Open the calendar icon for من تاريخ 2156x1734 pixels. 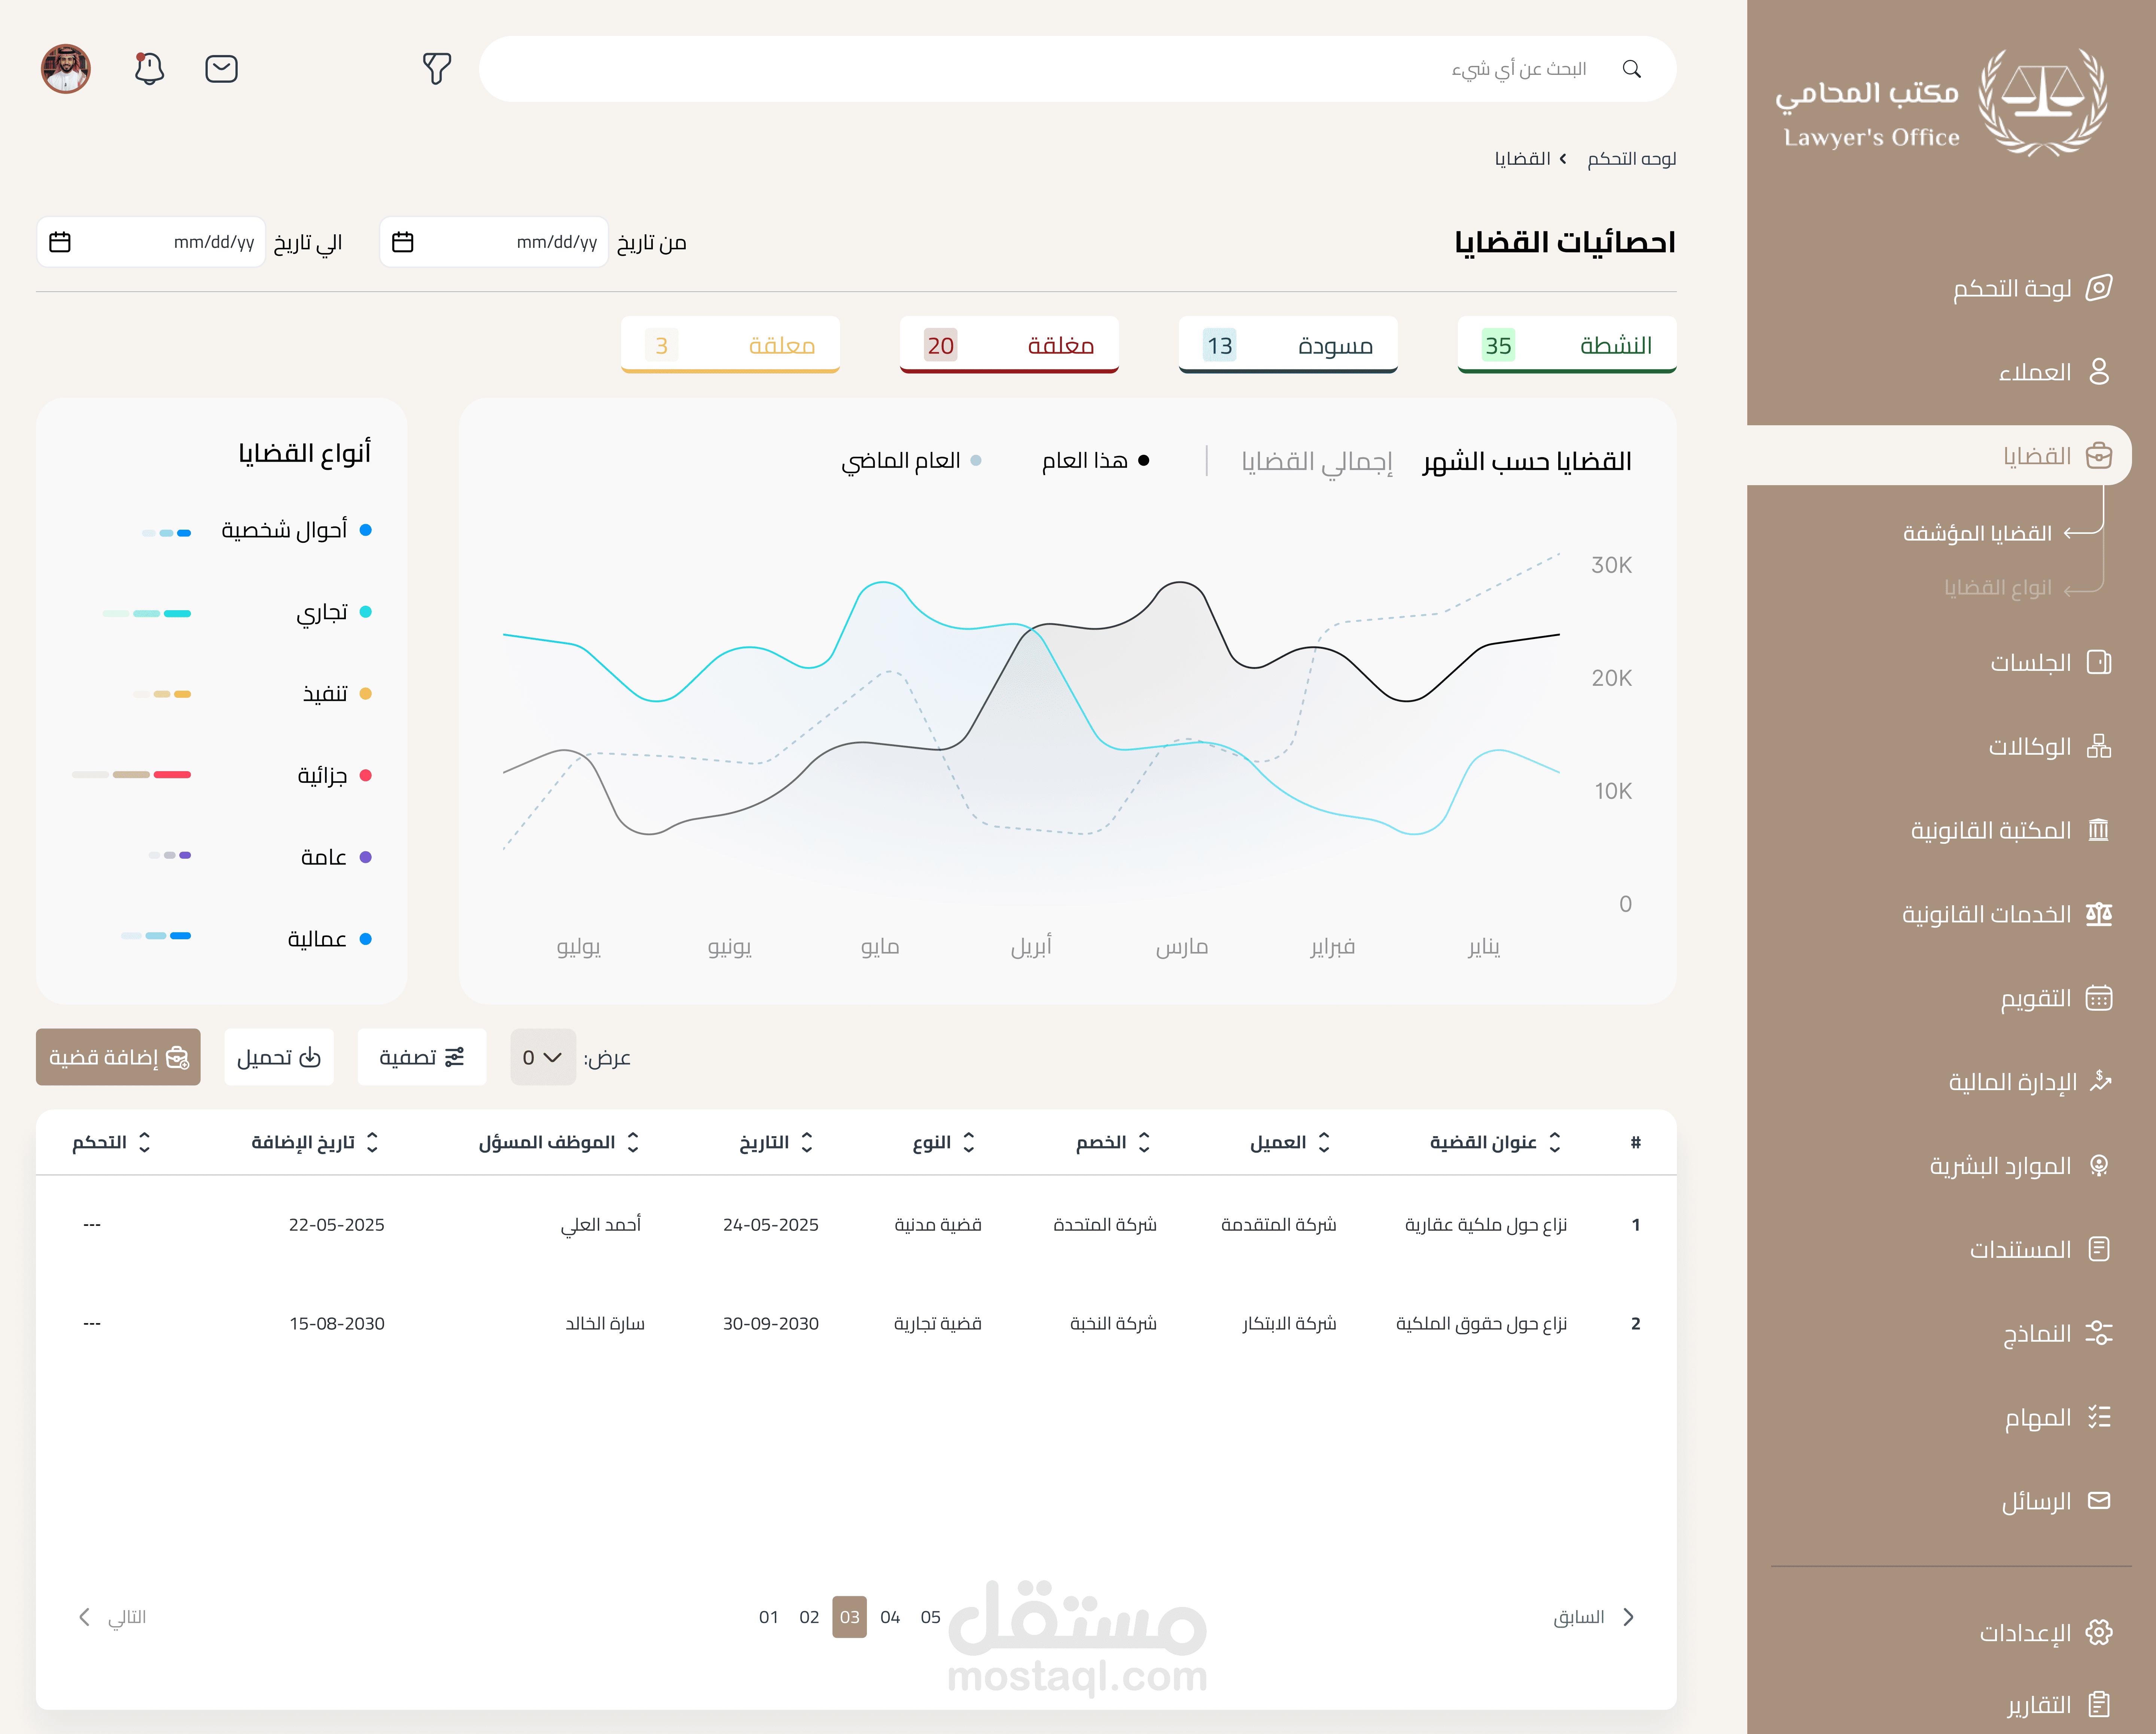403,242
